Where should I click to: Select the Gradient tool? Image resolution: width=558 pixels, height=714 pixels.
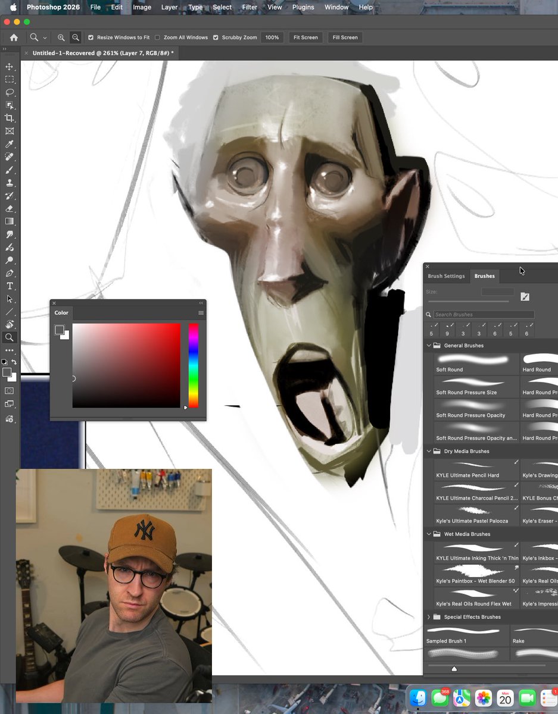10,222
